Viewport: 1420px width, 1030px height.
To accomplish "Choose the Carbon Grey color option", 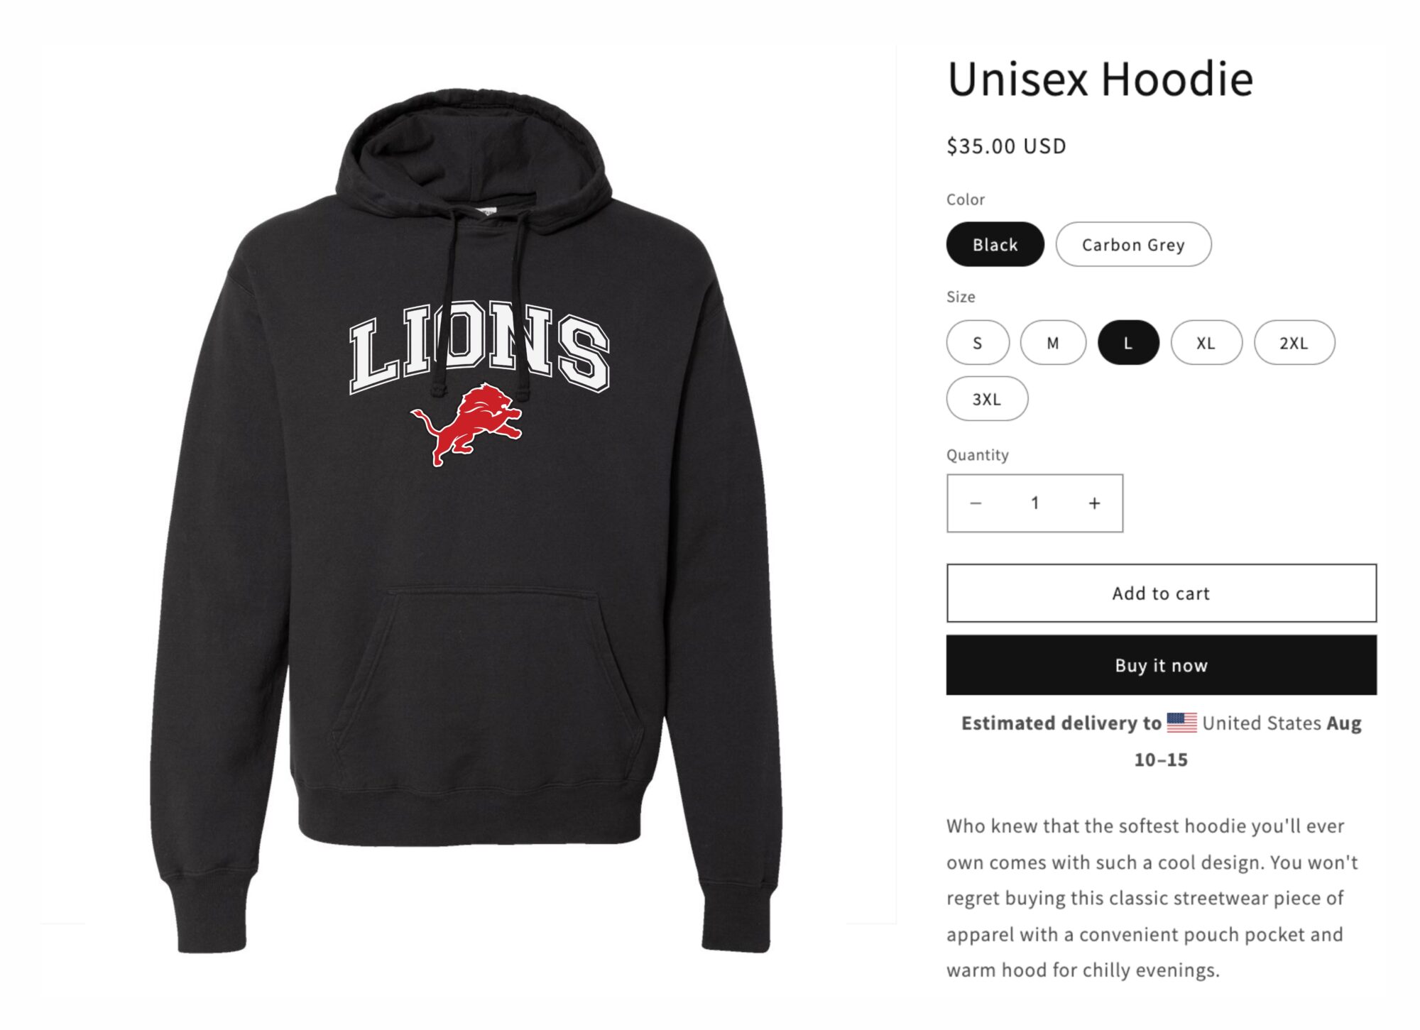I will click(x=1133, y=244).
